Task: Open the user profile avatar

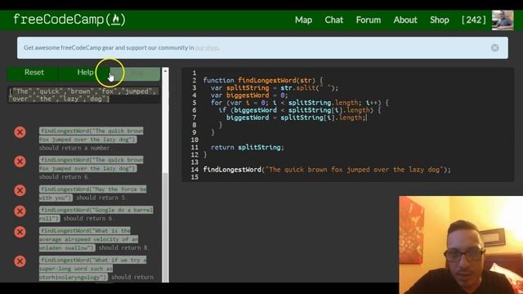Action: pos(503,20)
